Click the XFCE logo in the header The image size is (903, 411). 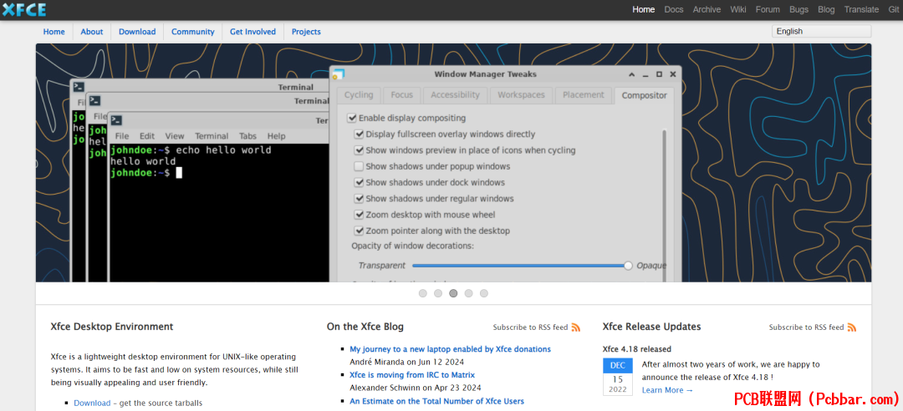[x=23, y=10]
